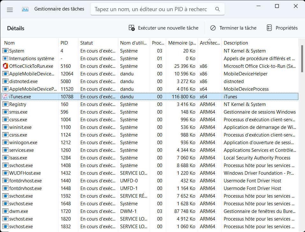This screenshot has height=232, width=305.
Task: Click Gestionnaire de sessions Windows description
Action: [x=260, y=112]
